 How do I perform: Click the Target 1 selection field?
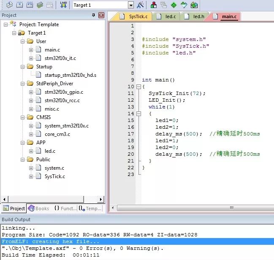pyautogui.click(x=100, y=5)
